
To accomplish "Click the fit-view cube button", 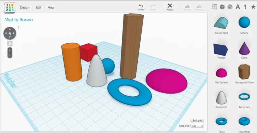I will 10,43.
